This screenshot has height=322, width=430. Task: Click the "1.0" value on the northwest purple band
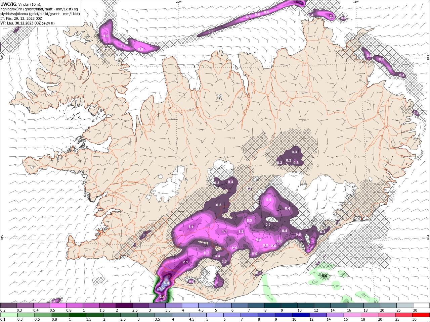click(x=106, y=36)
